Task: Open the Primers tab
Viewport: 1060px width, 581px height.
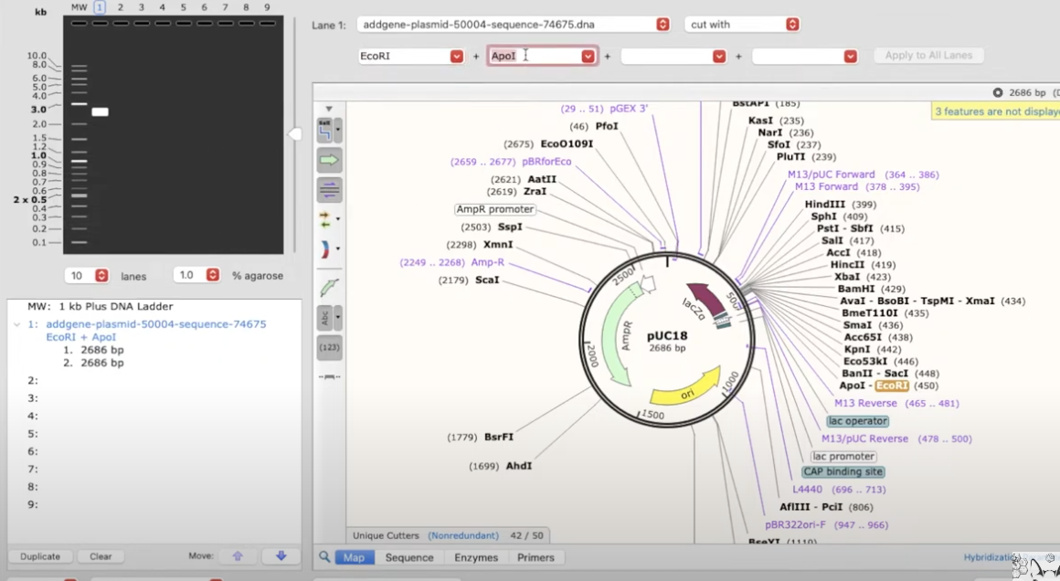Action: pos(535,557)
